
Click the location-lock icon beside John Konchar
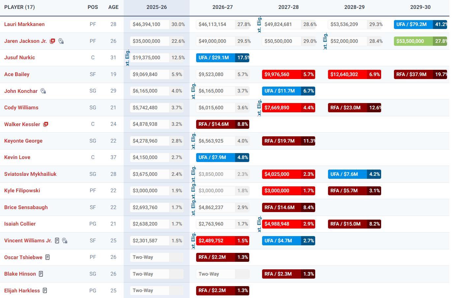[x=43, y=91]
